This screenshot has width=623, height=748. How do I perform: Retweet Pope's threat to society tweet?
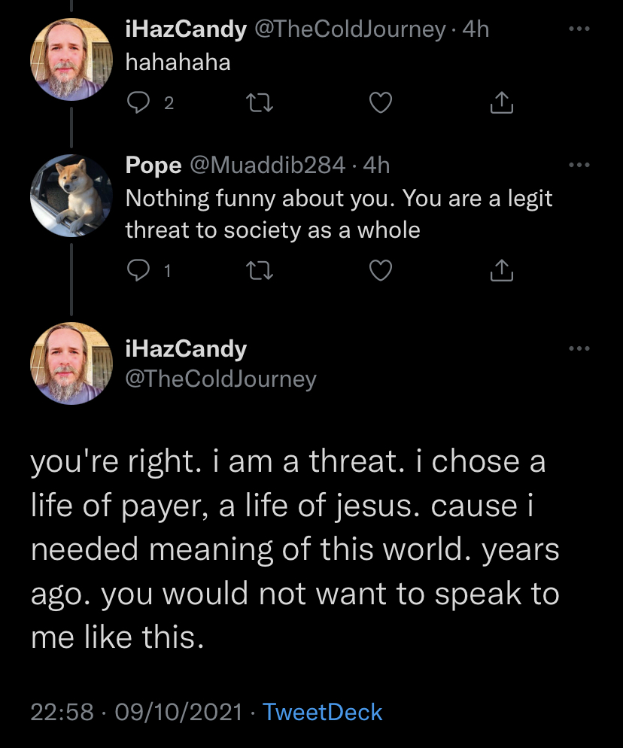tap(259, 270)
